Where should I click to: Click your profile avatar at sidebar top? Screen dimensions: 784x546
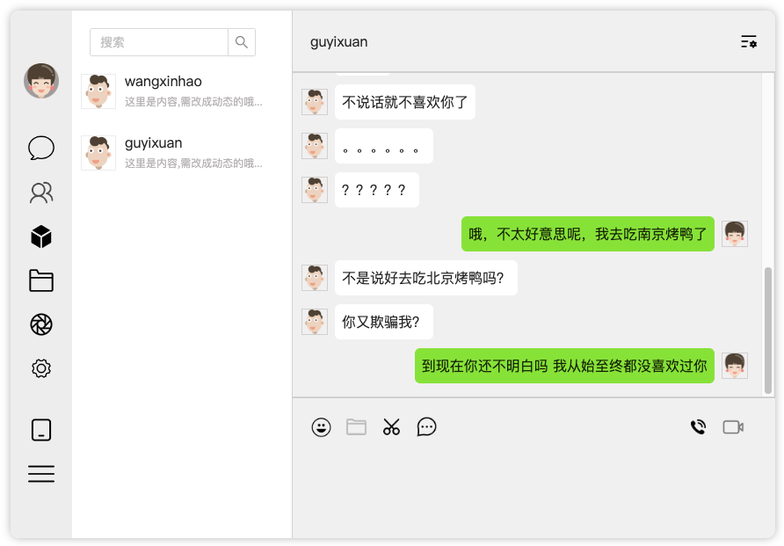(x=41, y=81)
